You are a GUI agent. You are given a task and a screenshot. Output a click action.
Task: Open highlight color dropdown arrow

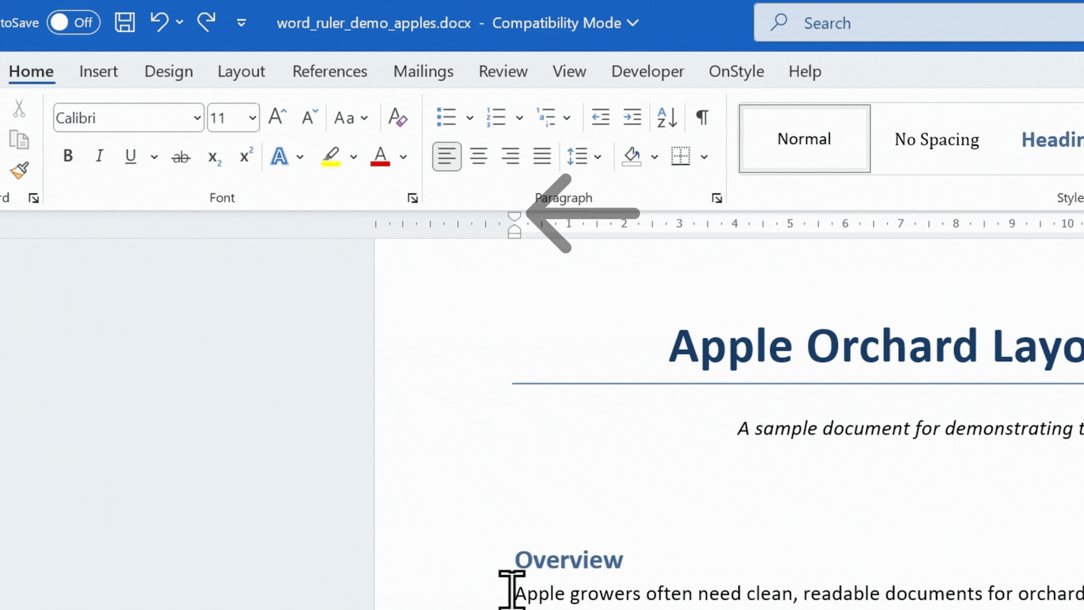(353, 156)
